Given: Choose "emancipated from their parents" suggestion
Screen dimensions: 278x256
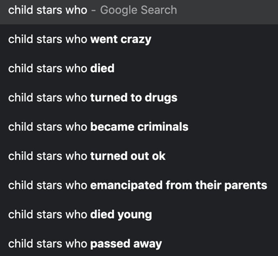Looking at the screenshot, I should coord(138,185).
